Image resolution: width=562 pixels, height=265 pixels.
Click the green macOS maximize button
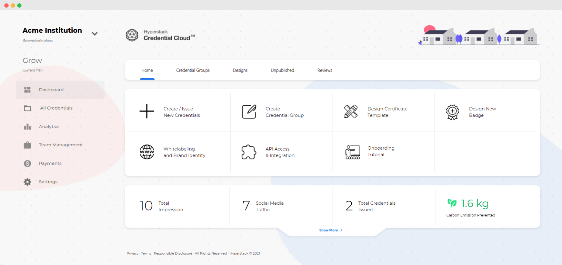[x=19, y=5]
